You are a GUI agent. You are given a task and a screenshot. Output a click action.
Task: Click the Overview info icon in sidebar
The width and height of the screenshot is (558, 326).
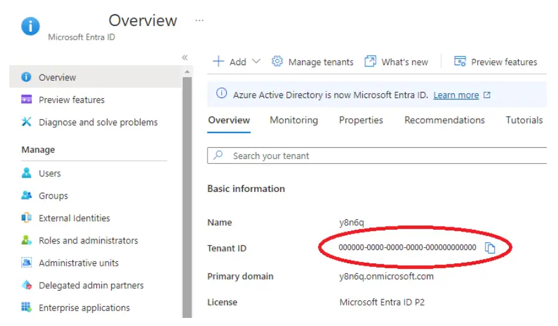26,77
